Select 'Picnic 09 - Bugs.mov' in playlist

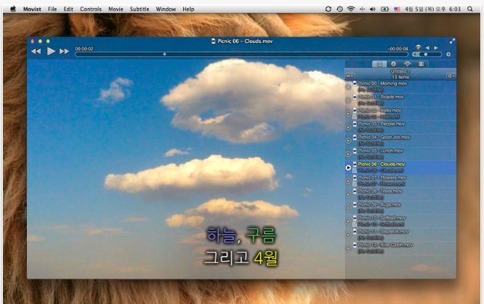(x=379, y=204)
